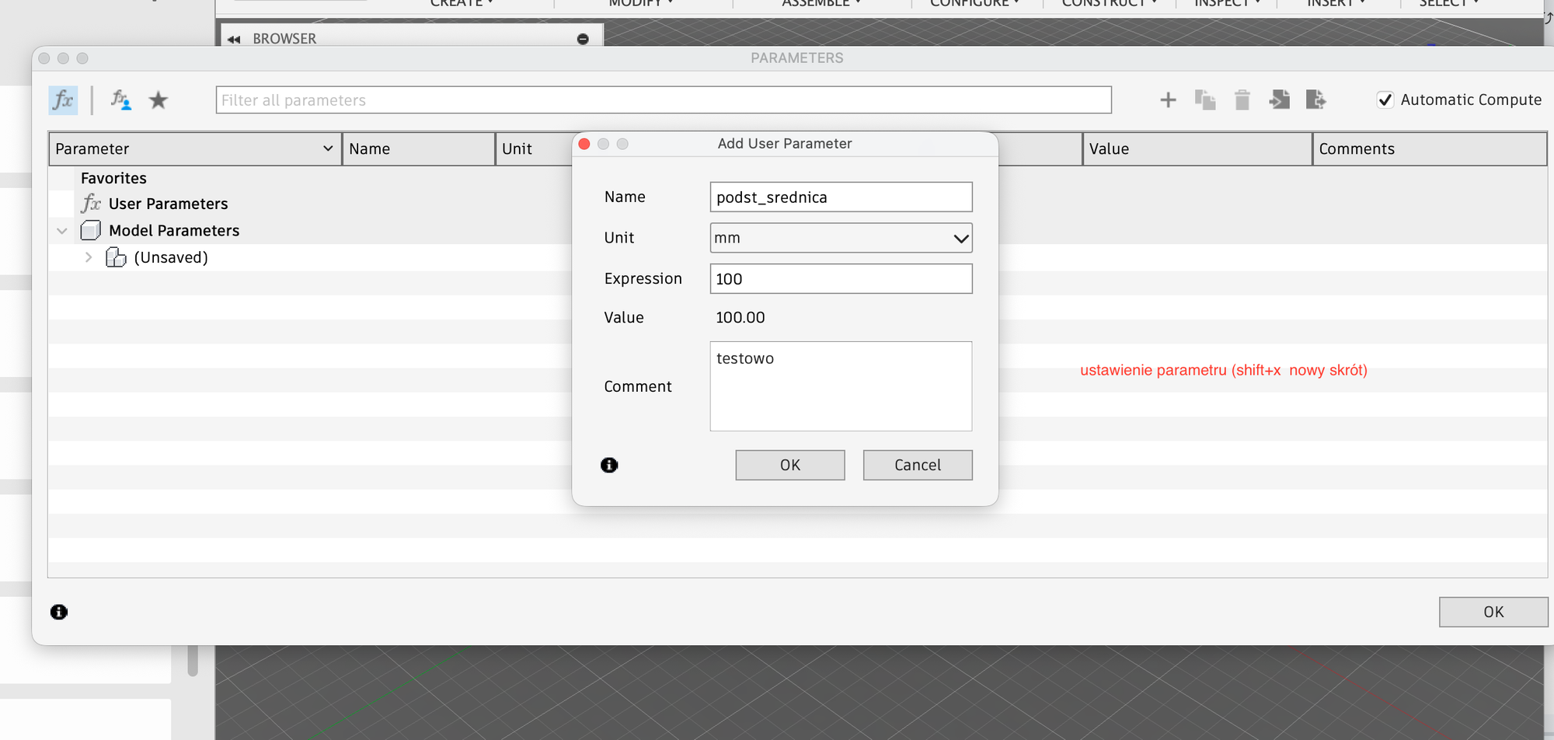This screenshot has height=740, width=1554.
Task: Click the Filter all parameters search field
Action: 663,100
